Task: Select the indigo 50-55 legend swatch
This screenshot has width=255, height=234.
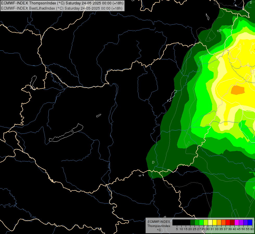Action: tap(246, 222)
